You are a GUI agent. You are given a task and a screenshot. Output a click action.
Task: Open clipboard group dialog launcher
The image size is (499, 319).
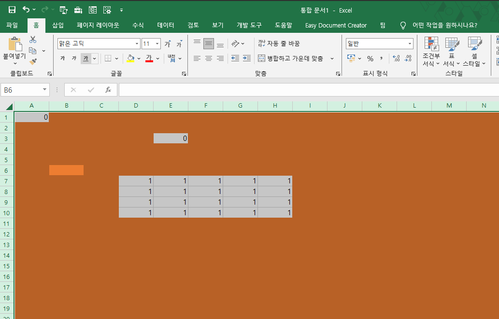click(x=50, y=74)
